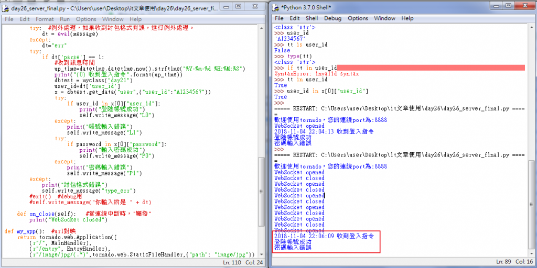Viewport: 537px width, 268px height.
Task: Click the Shell scrollbar up arrow
Action: (x=531, y=27)
